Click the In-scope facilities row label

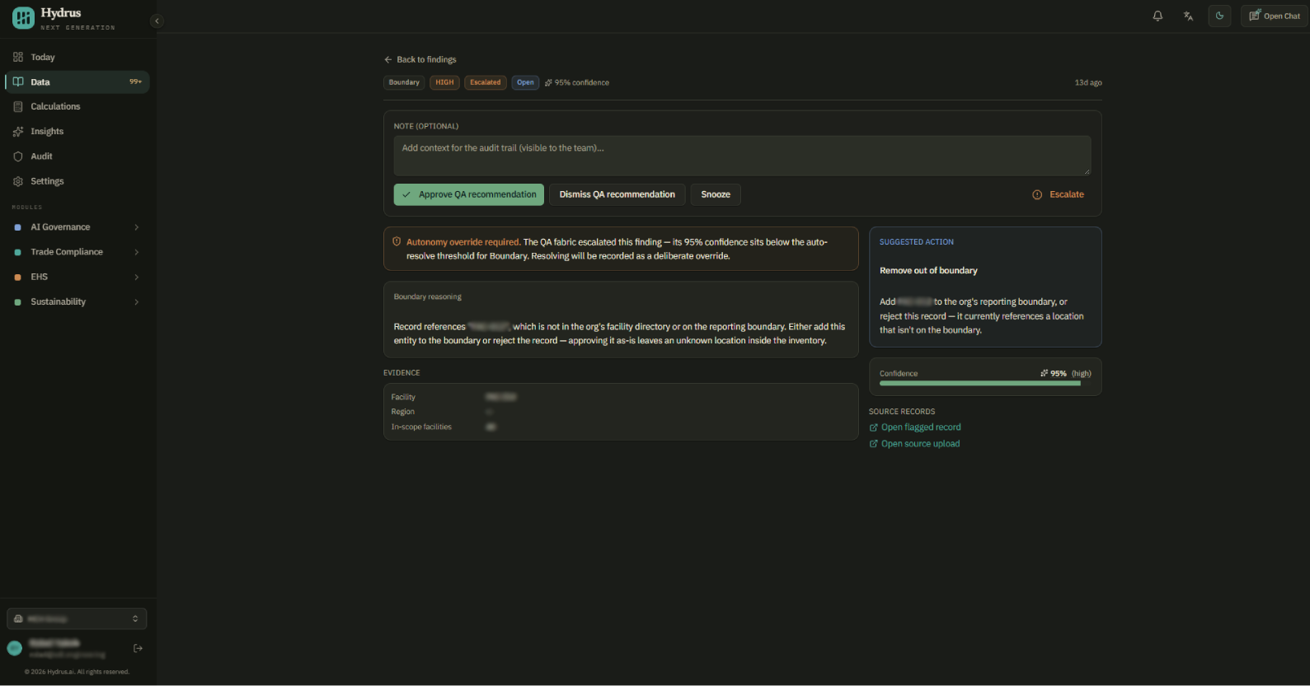[x=421, y=427]
